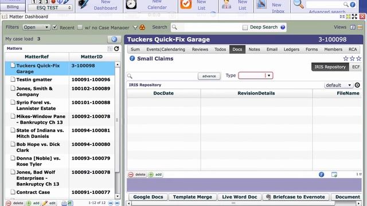The image size is (367, 206).
Task: Open the document Type dropdown
Action: tap(256, 76)
